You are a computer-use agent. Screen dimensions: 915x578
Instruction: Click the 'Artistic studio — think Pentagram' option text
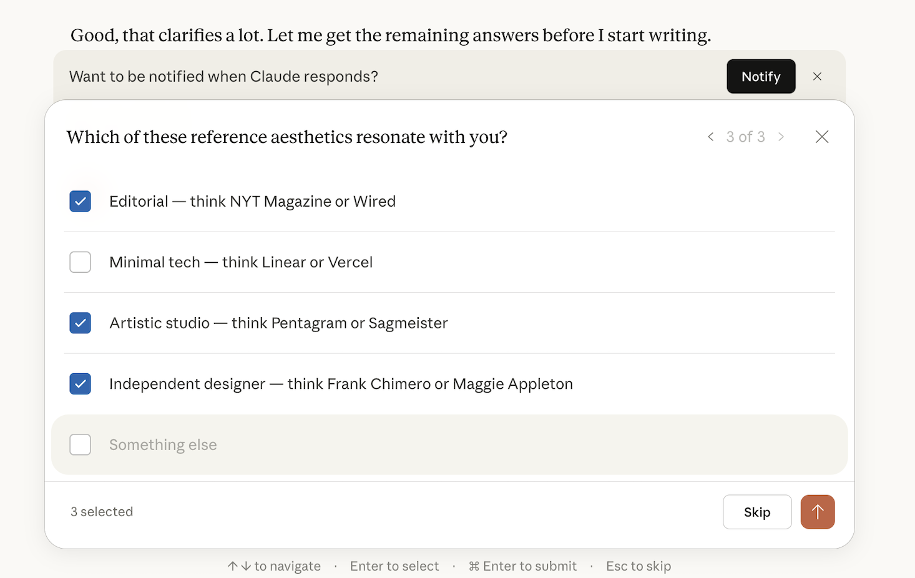click(x=278, y=323)
